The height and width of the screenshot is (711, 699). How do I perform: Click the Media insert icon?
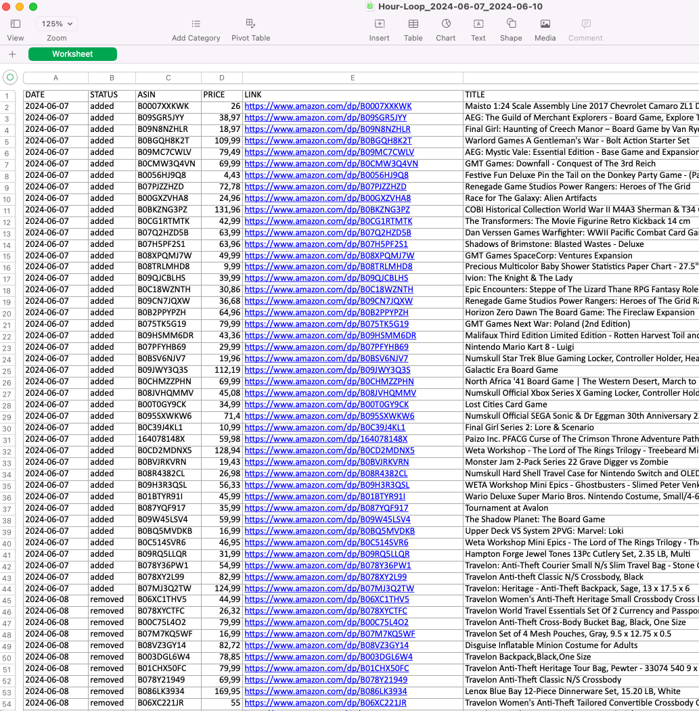coord(545,23)
